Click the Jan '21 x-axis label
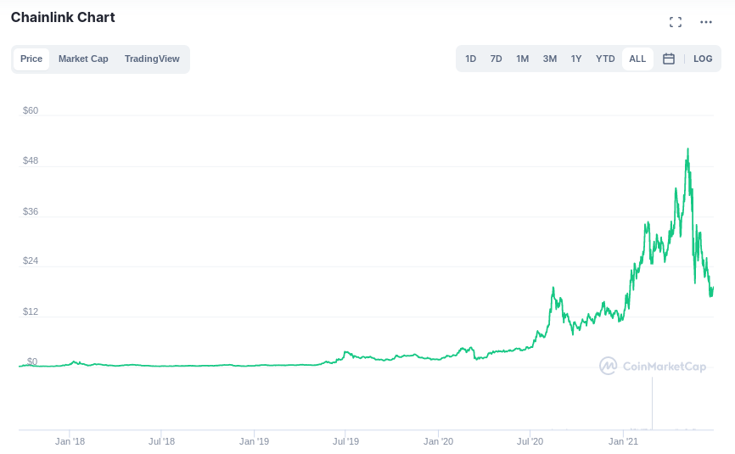This screenshot has height=454, width=735. [624, 441]
